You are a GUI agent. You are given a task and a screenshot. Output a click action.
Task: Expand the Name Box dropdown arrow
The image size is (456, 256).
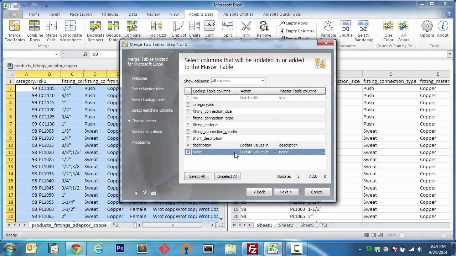pyautogui.click(x=56, y=54)
